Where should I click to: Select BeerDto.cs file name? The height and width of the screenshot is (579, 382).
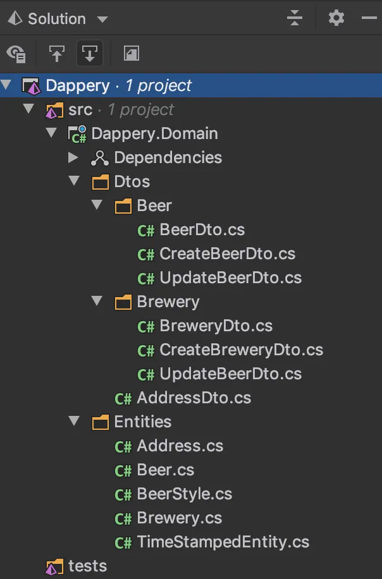[202, 229]
